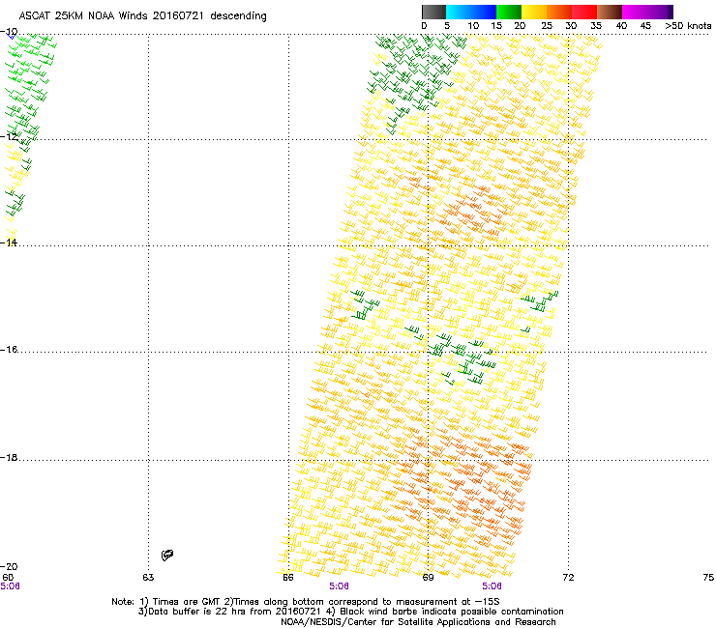Click the '>50 knots' legend label
Viewport: 716px width, 628px height.
[688, 26]
